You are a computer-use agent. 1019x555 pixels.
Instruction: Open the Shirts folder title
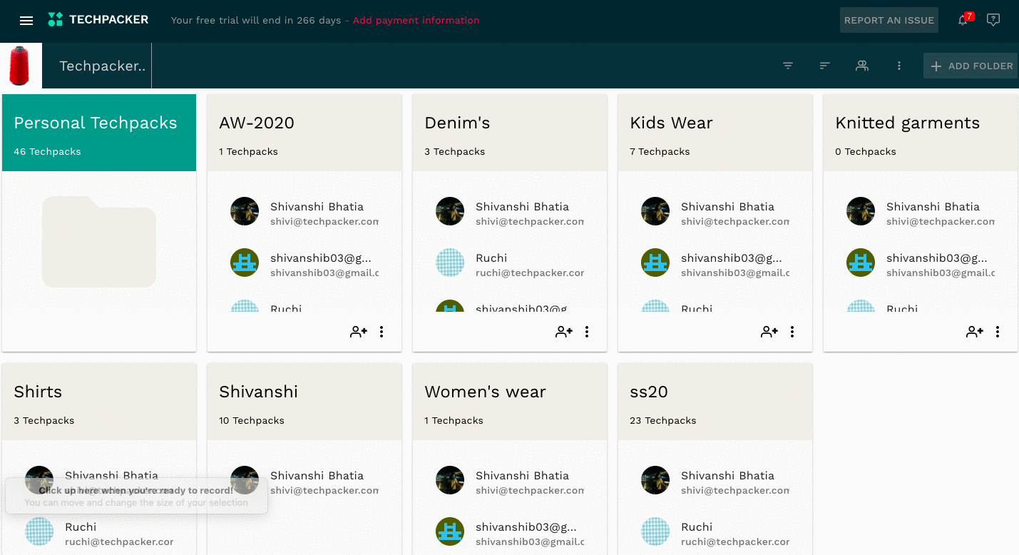click(38, 392)
